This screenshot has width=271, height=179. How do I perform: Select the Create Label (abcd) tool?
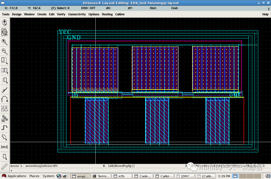[5, 147]
